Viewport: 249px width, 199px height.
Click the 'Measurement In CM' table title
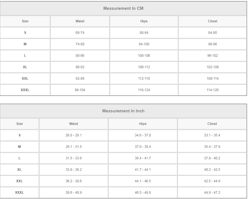point(123,8)
